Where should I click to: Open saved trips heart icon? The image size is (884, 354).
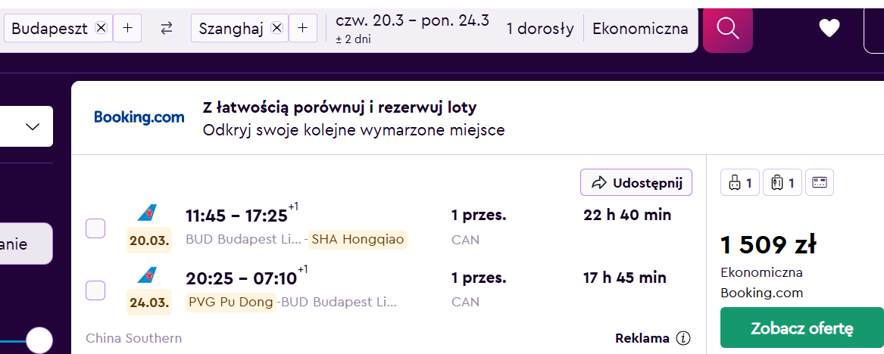[x=829, y=28]
